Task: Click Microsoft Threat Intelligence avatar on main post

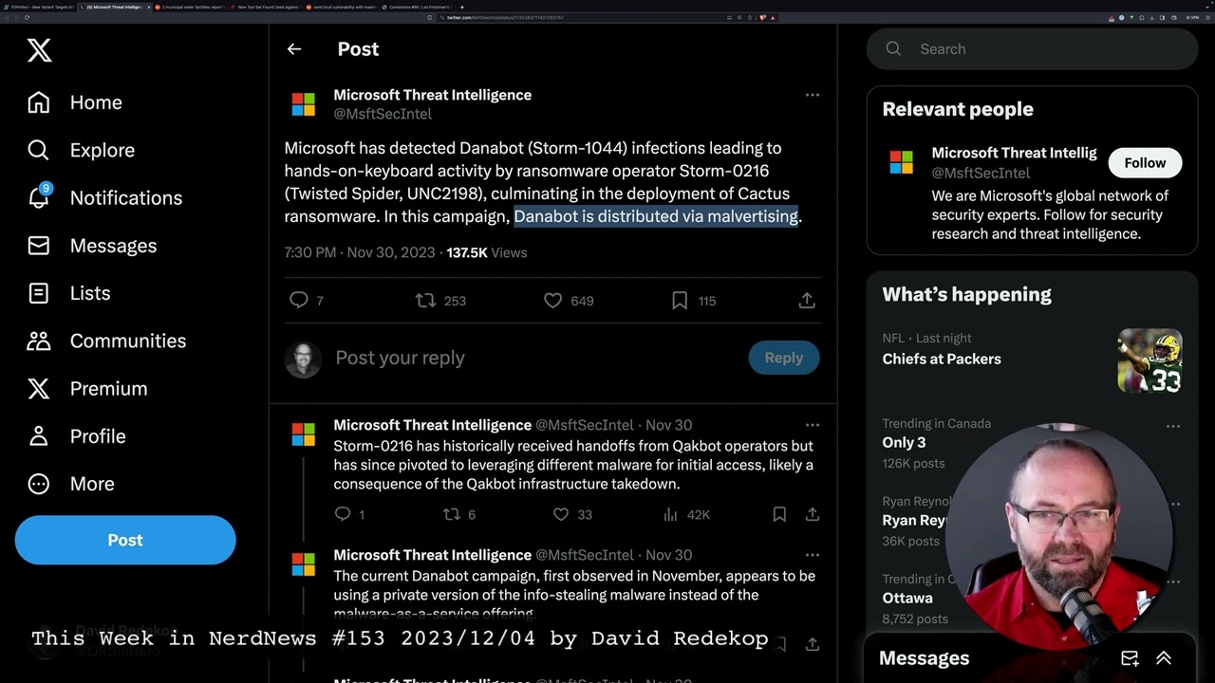Action: pyautogui.click(x=304, y=104)
